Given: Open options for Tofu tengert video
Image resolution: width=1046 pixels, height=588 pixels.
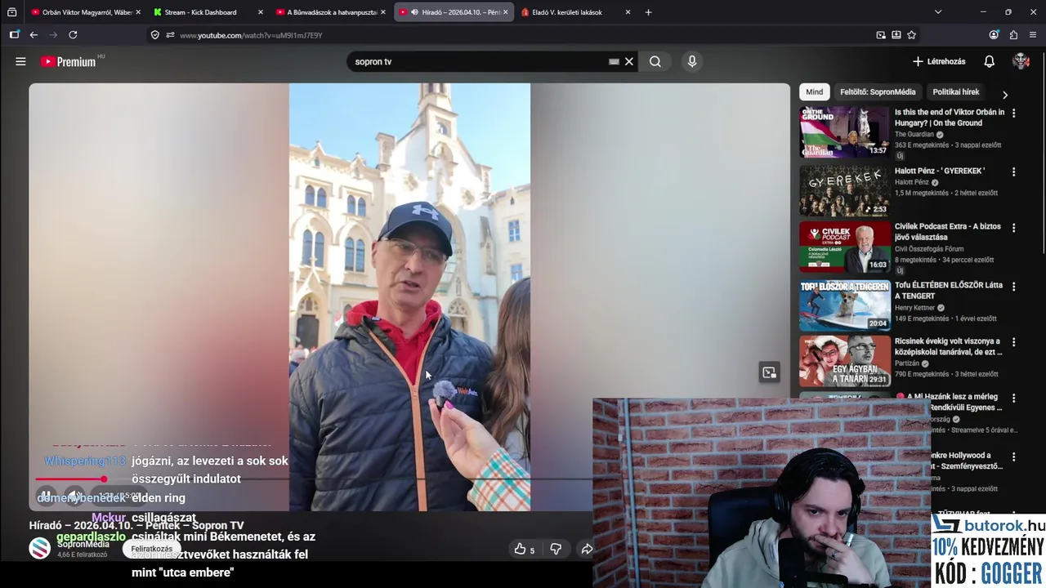Looking at the screenshot, I should click(x=1013, y=287).
